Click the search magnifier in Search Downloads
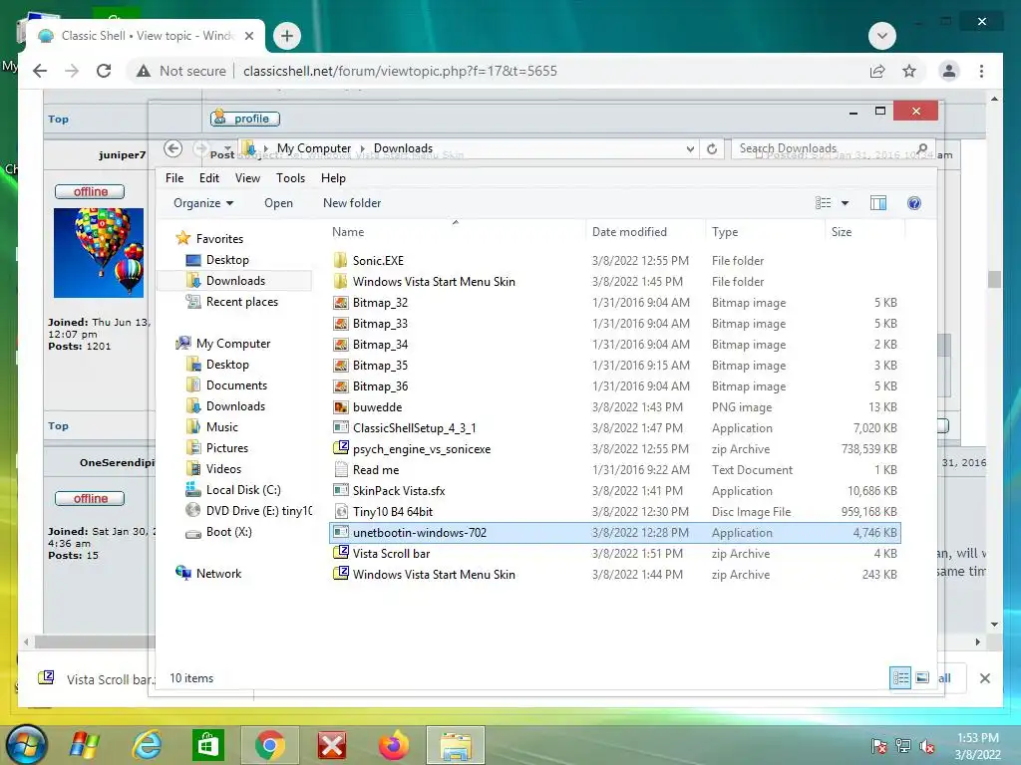Viewport: 1021px width, 765px height. coord(922,148)
